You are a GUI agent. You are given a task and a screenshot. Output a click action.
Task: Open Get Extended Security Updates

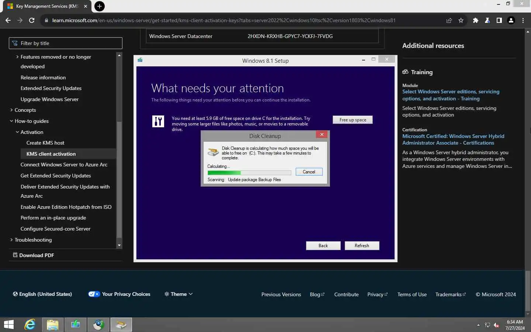pyautogui.click(x=56, y=176)
